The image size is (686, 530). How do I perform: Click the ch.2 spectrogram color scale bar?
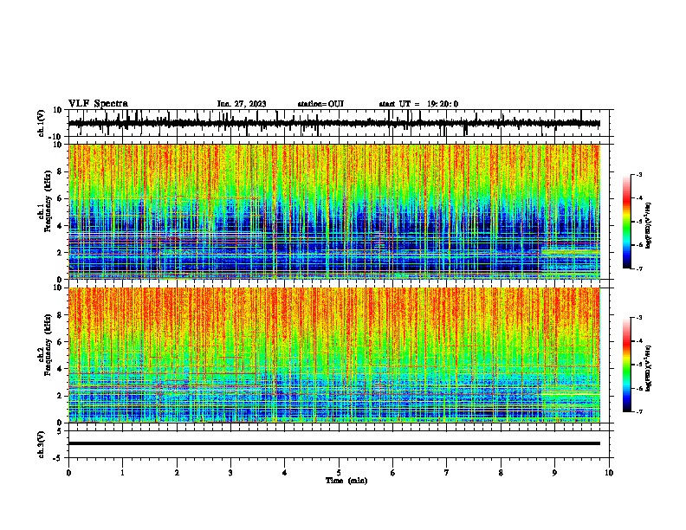coord(627,365)
